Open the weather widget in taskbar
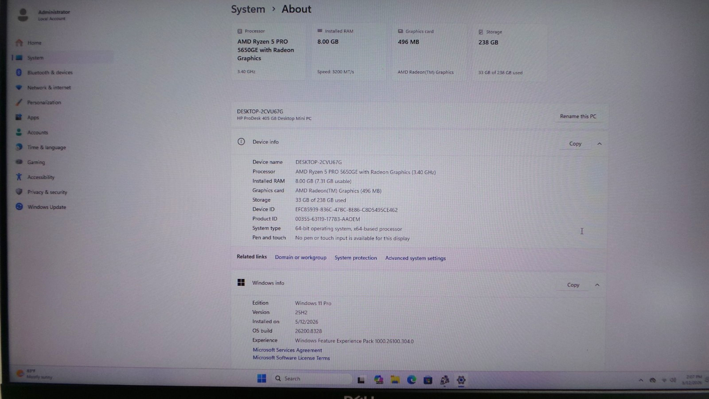Screen dimensions: 709x399 35,374
